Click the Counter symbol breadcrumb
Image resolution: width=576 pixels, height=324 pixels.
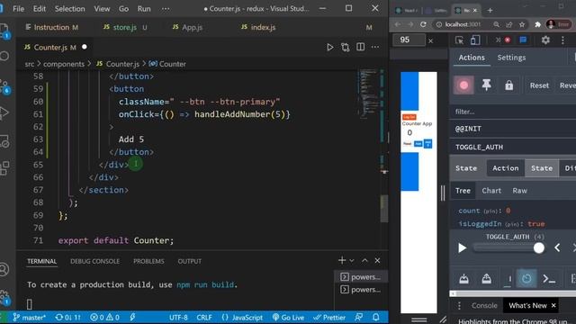(x=167, y=64)
